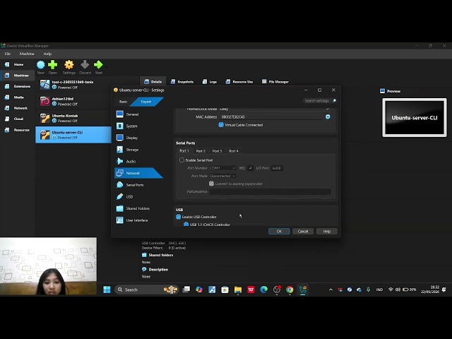The image size is (452, 339).
Task: Select USB 1.1 OHCI Controller radio button
Action: click(x=186, y=225)
